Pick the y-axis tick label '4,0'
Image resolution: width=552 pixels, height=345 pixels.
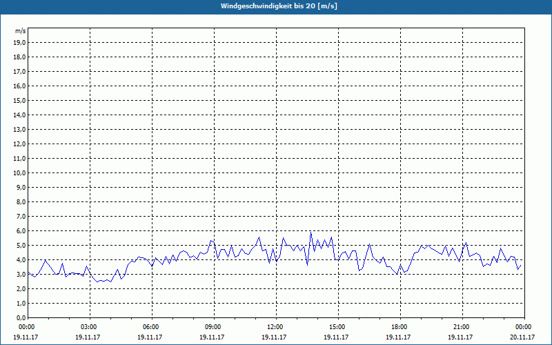coord(21,260)
